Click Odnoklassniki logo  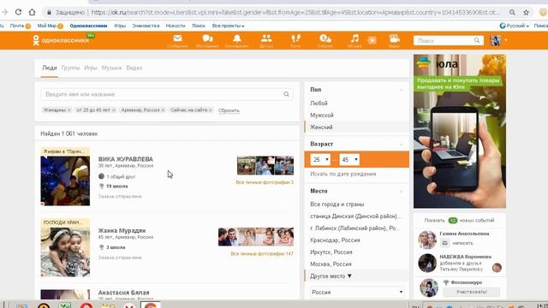pos(61,40)
